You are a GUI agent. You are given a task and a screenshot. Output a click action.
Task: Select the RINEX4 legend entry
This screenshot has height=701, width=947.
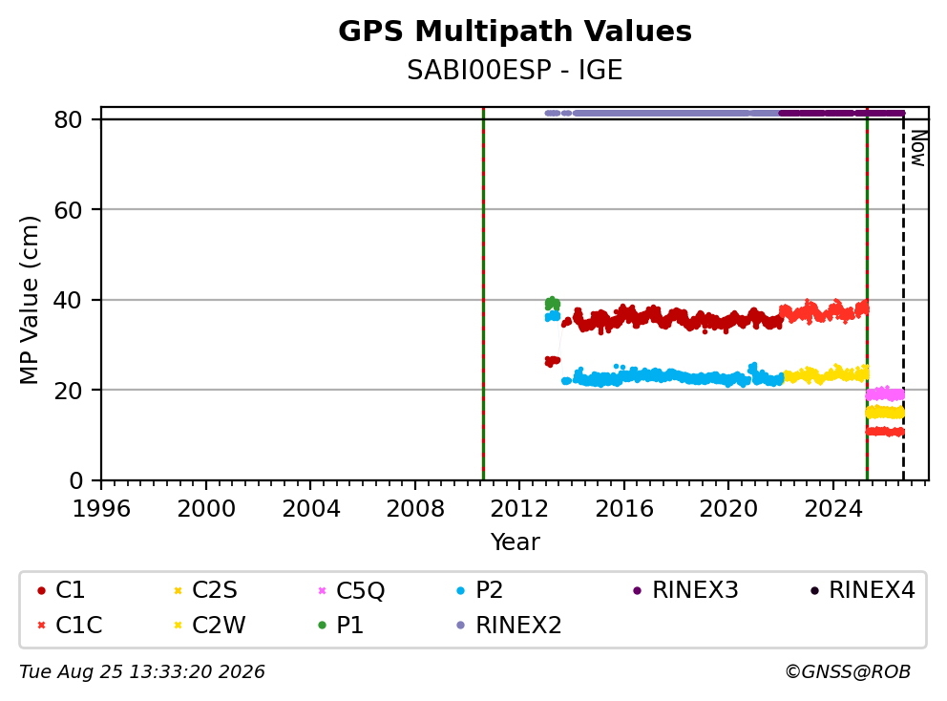862,590
